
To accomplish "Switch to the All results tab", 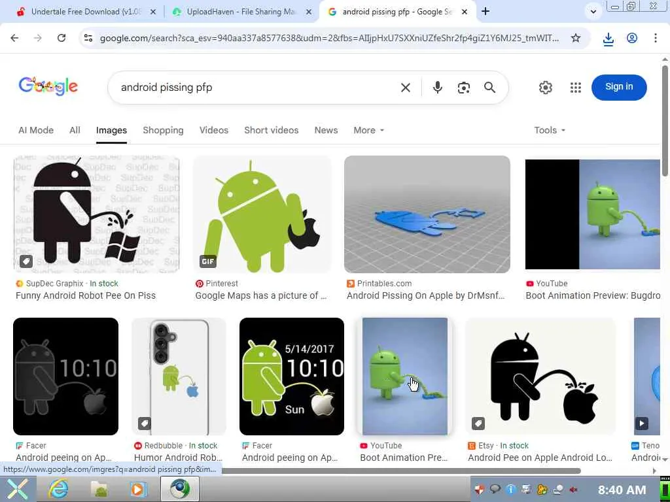I will 75,130.
